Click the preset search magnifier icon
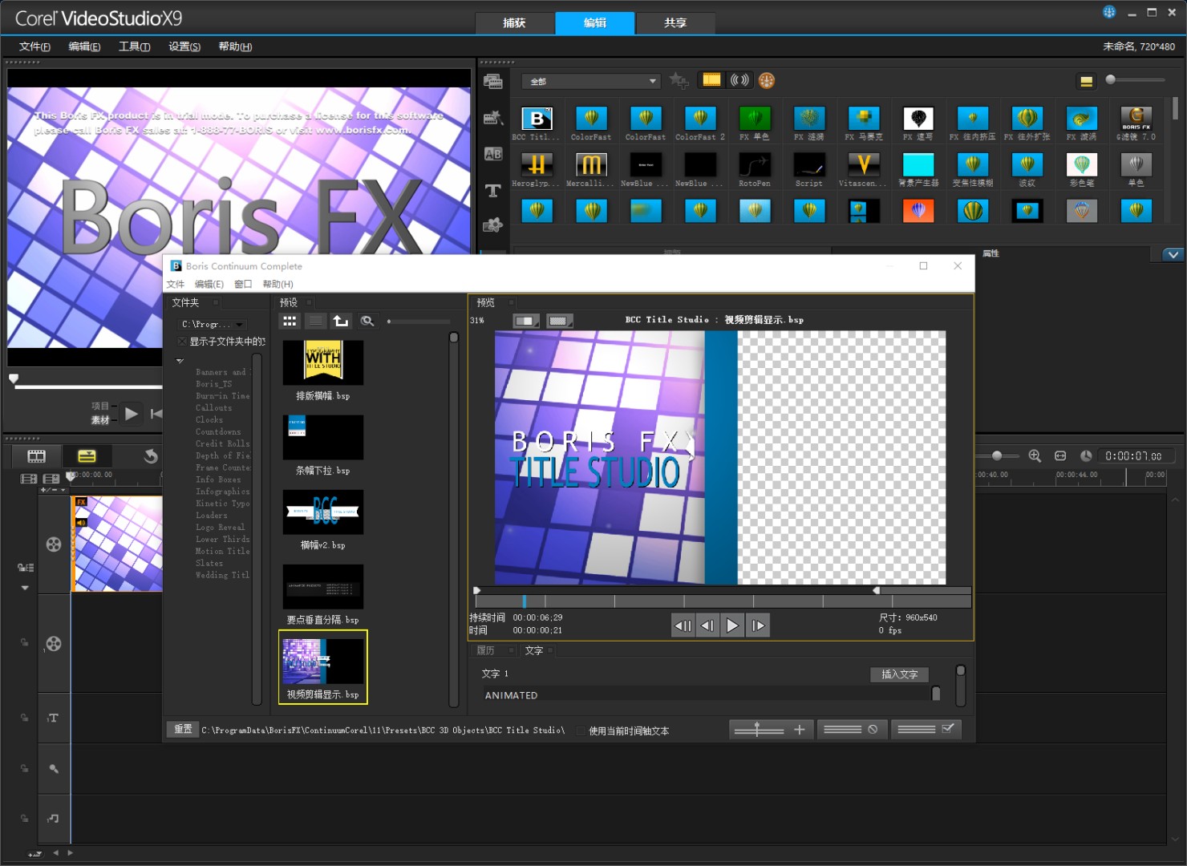The height and width of the screenshot is (866, 1187). click(x=367, y=321)
